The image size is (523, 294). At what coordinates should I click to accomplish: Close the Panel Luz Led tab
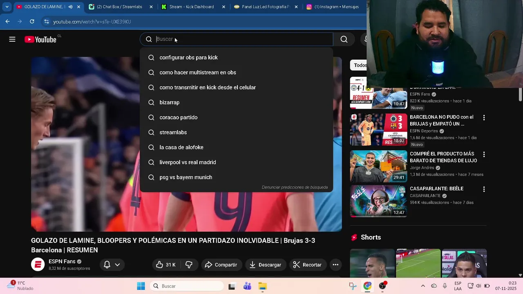(x=296, y=7)
